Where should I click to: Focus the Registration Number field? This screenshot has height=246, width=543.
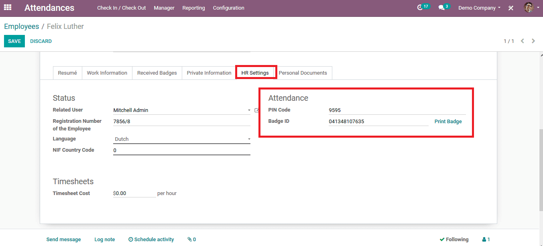tap(182, 121)
